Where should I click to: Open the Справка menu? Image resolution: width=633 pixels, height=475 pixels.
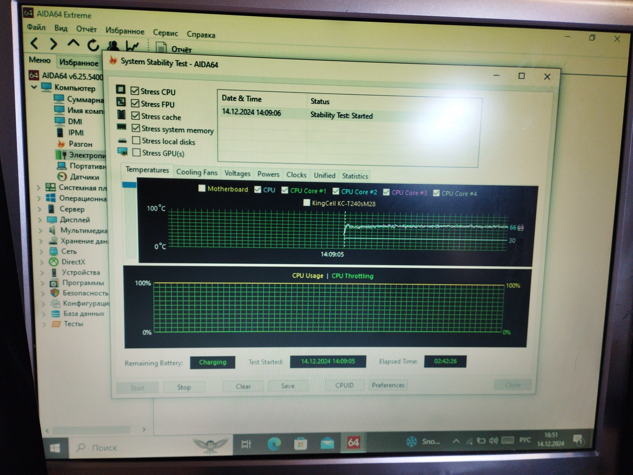click(201, 34)
